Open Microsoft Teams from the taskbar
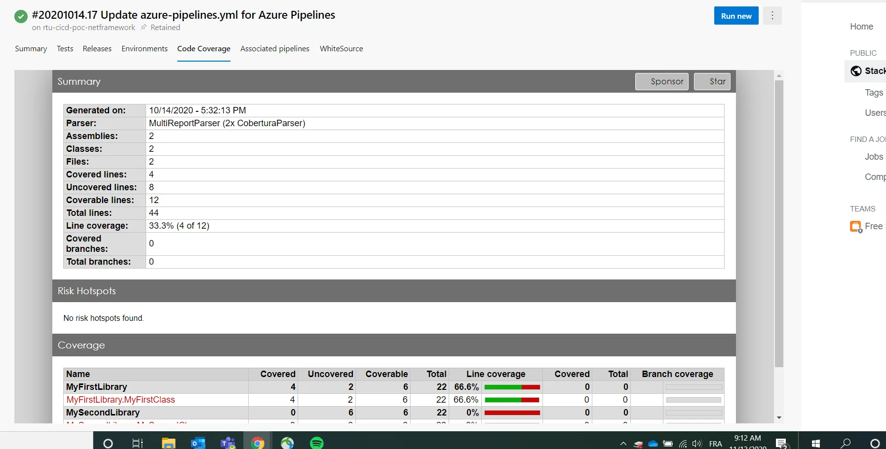The height and width of the screenshot is (449, 886). coord(228,443)
